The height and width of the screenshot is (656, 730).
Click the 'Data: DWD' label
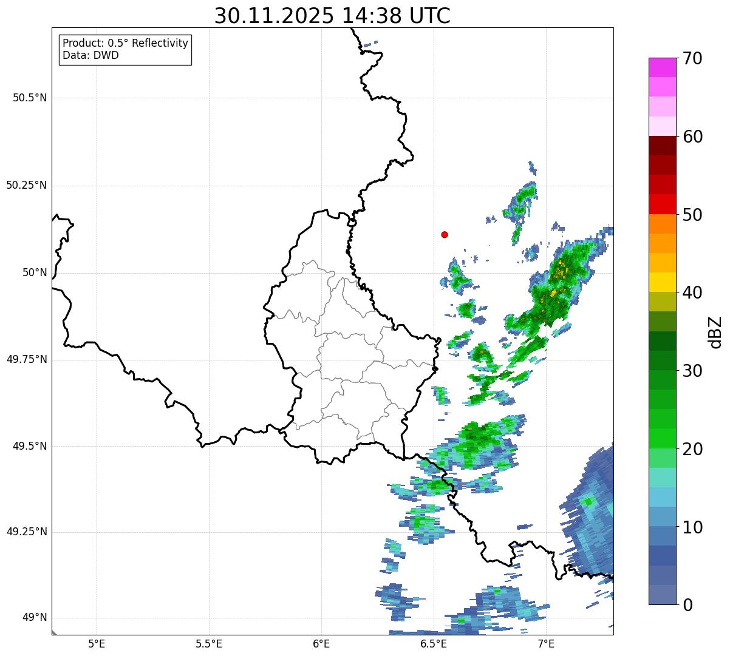(x=90, y=55)
